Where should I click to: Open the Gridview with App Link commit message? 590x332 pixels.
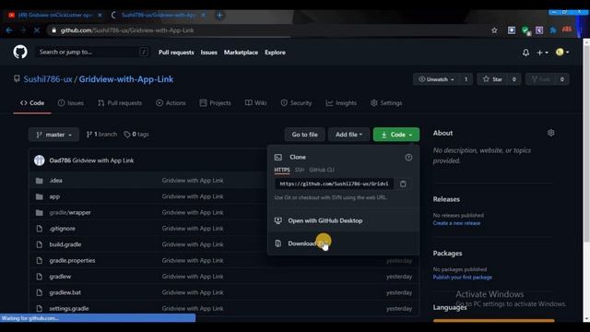pyautogui.click(x=102, y=160)
